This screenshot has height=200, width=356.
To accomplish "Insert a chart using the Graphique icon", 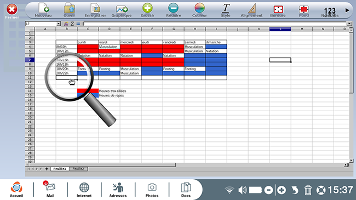I will pos(122,10).
